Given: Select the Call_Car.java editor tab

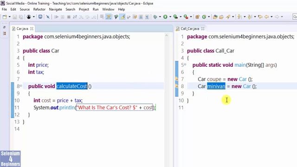Looking at the screenshot, I should coord(190,29).
